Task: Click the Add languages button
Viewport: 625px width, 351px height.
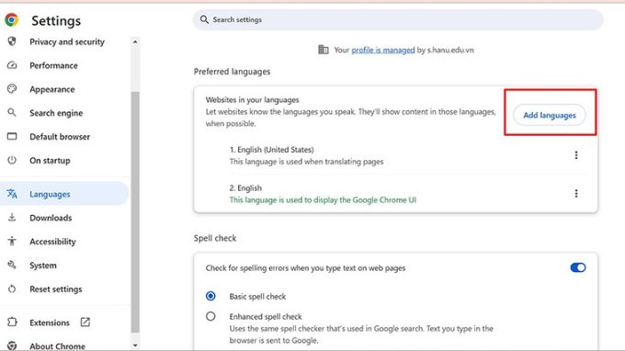Action: (550, 115)
